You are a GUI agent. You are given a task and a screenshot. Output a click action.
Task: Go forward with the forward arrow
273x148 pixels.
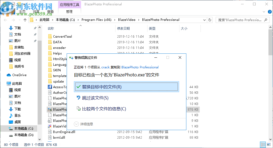pos(13,20)
